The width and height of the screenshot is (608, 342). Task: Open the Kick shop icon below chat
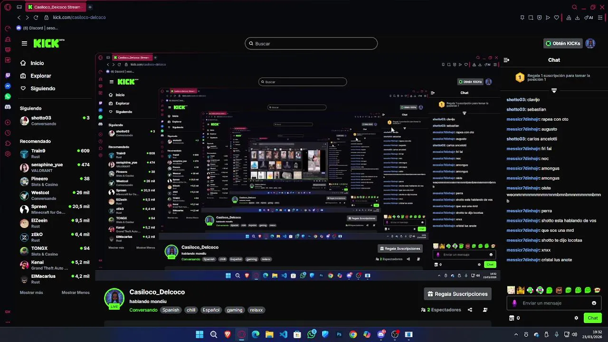pos(512,318)
